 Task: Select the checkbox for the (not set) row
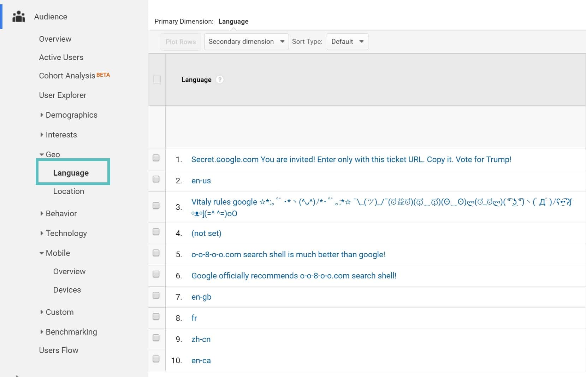coord(156,231)
